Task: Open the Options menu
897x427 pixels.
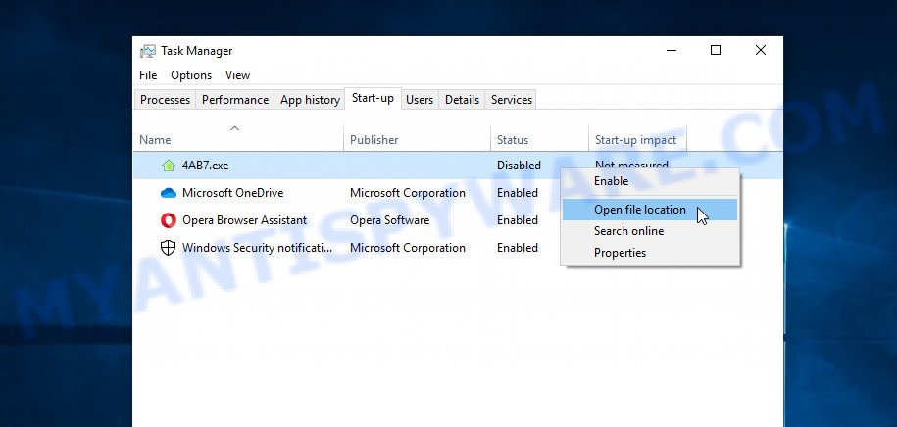Action: pos(191,75)
